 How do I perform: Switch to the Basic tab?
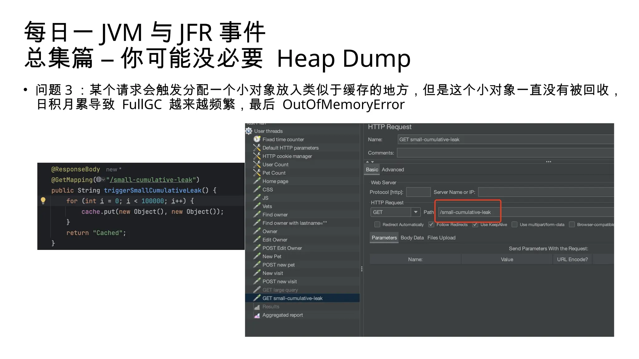(372, 170)
